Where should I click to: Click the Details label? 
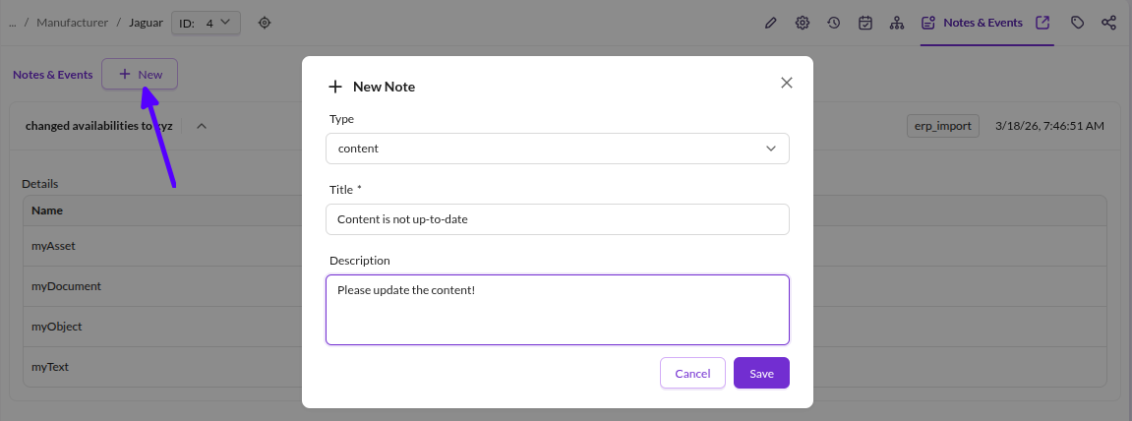click(x=39, y=184)
